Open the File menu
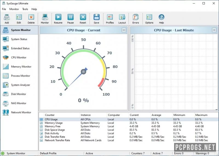 click(x=4, y=9)
